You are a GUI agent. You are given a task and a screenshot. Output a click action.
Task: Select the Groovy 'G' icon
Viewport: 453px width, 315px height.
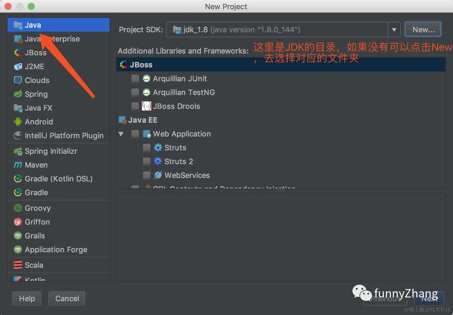coord(18,208)
